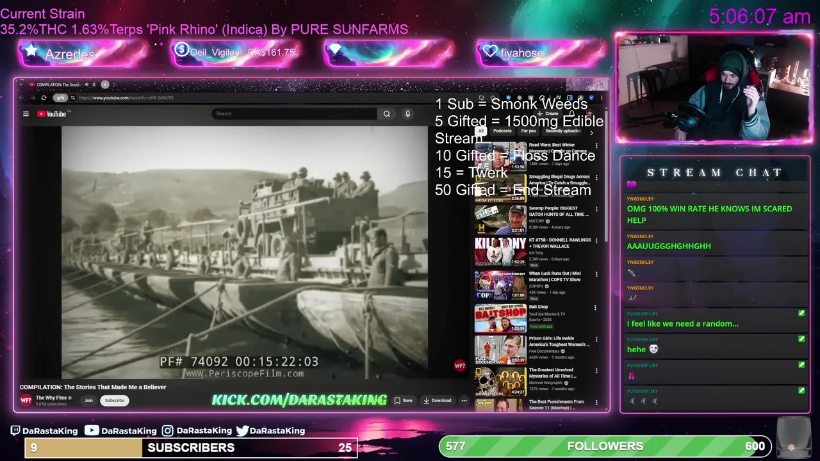
Task: Go to the YouTube home logo
Action: (52, 114)
